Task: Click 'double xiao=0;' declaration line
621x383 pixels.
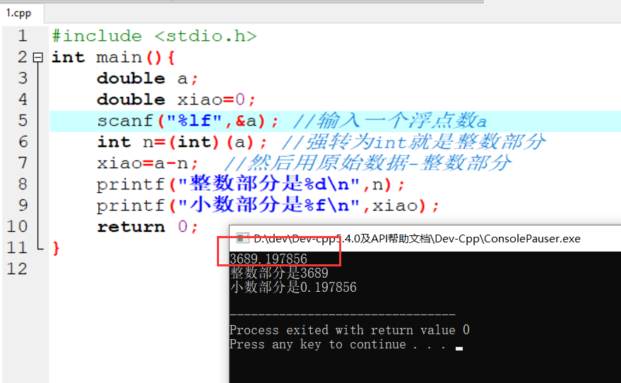Action: [176, 100]
